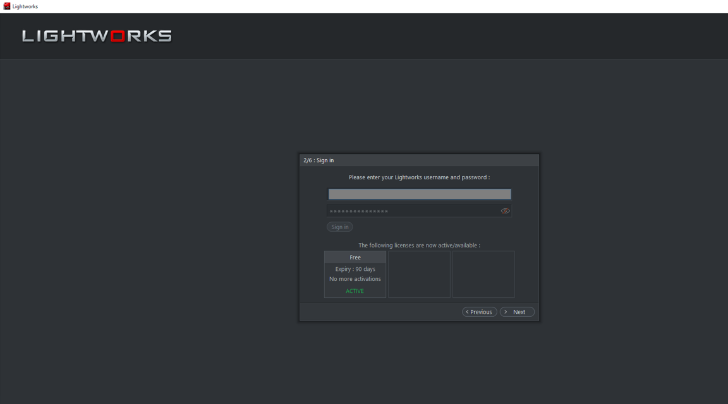
Task: Click the "Expiry : 90 days" text
Action: click(355, 269)
